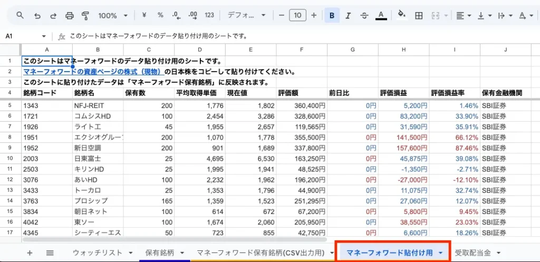The image size is (540, 262).
Task: Click the font size field showing 10
Action: click(x=297, y=15)
